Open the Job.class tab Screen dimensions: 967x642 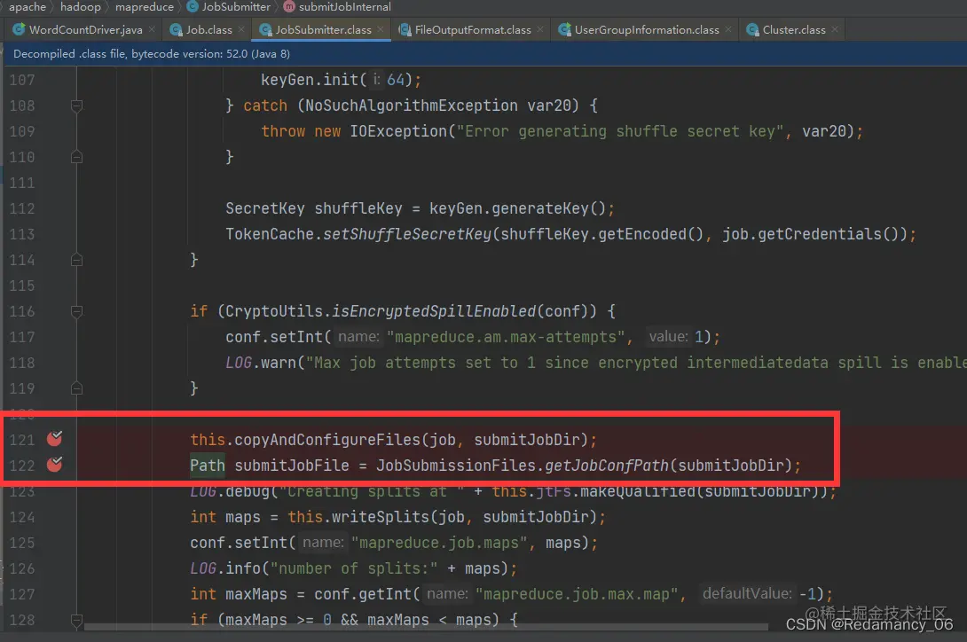(x=209, y=29)
